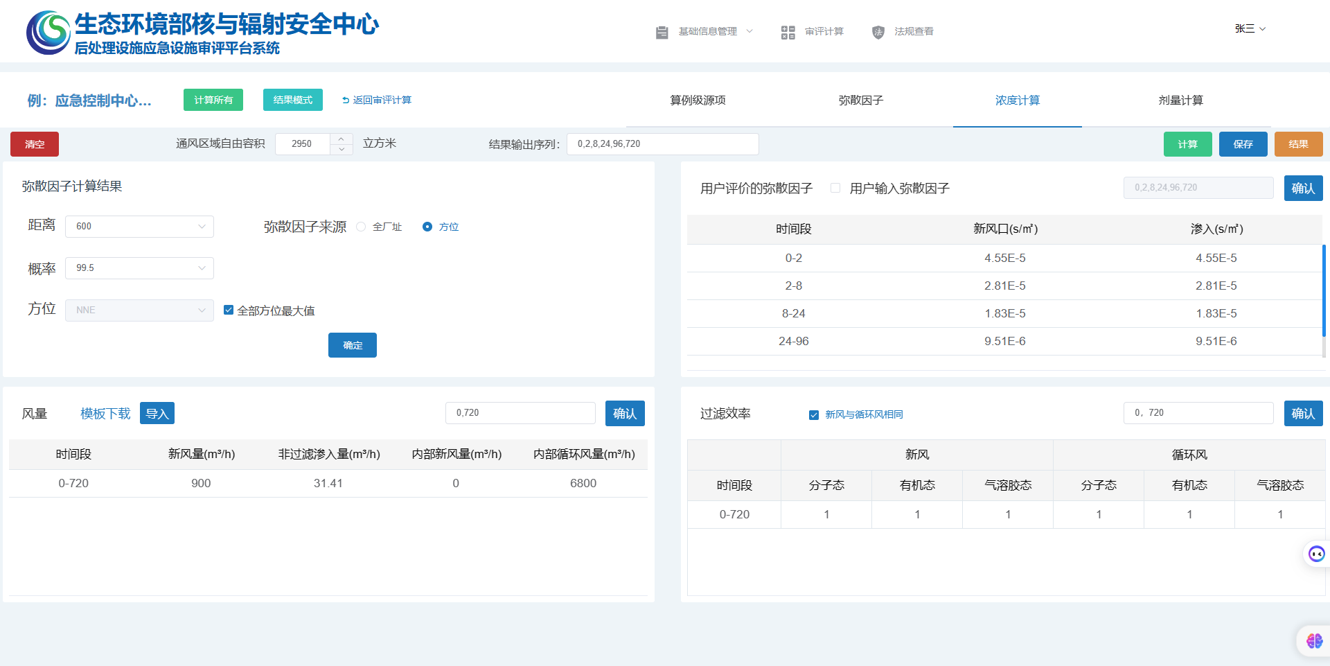Follow the 返回审评计算 link
Screen dimensions: 1330x666
[382, 100]
